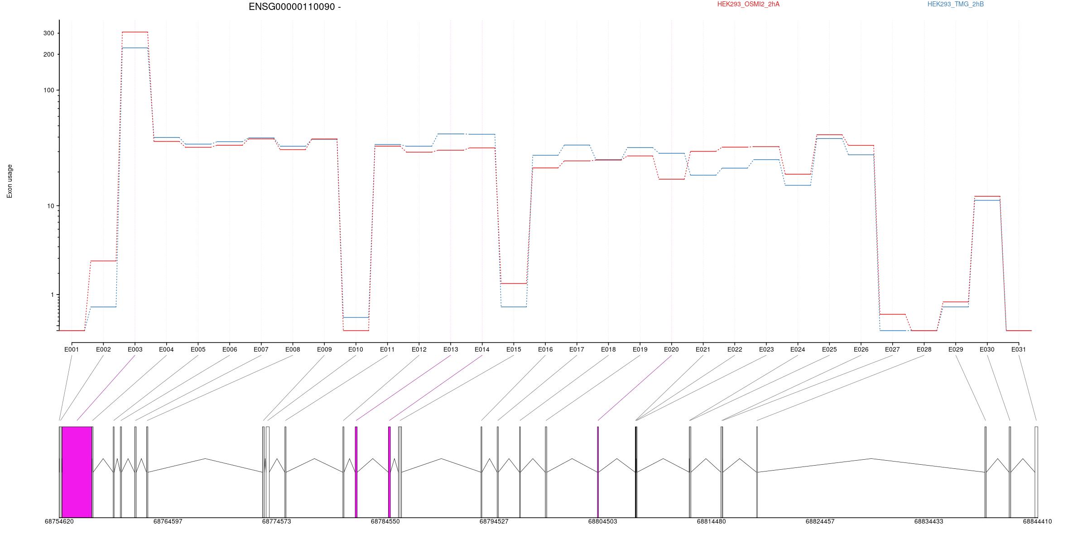The height and width of the screenshot is (543, 1087).
Task: Select exon label E018
Action: coord(608,349)
